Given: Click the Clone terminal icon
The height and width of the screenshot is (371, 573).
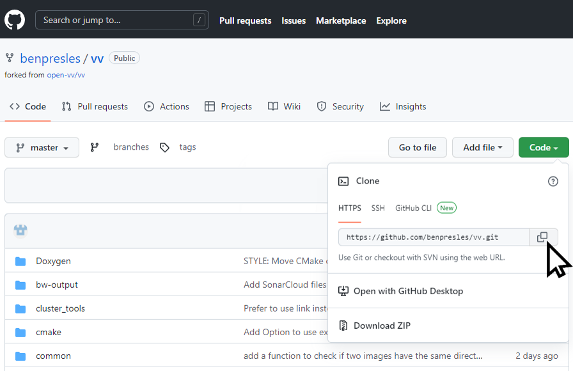Looking at the screenshot, I should click(x=343, y=181).
